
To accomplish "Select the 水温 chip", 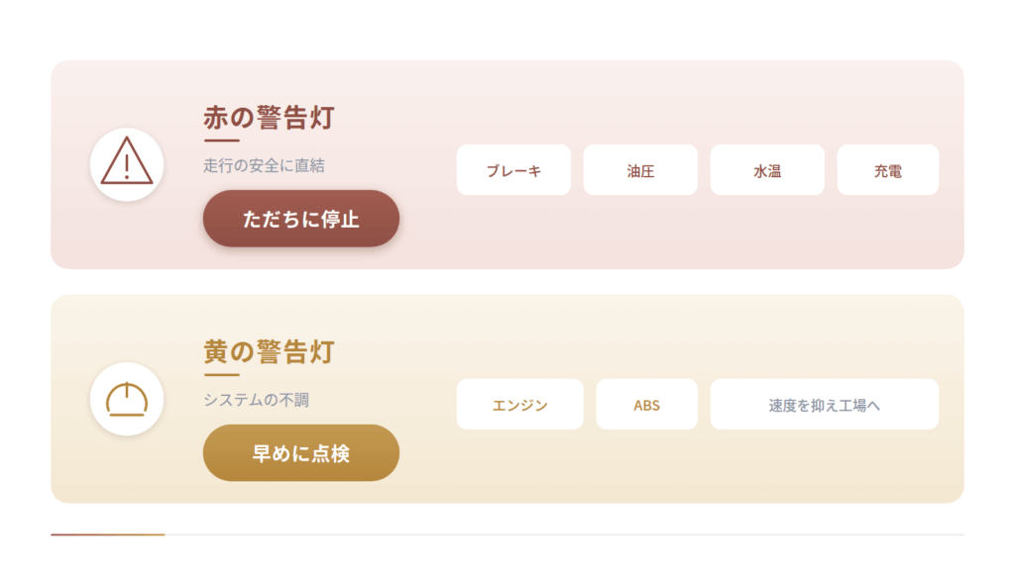I will (768, 170).
